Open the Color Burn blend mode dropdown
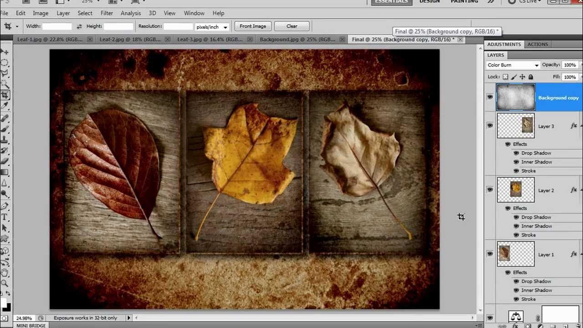 [x=513, y=65]
